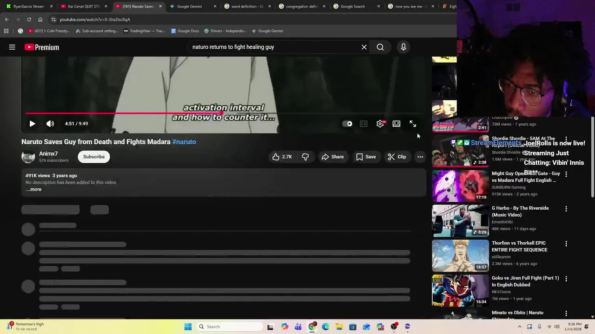Open the YouTube guide hamburger menu
The image size is (595, 334).
(x=12, y=47)
